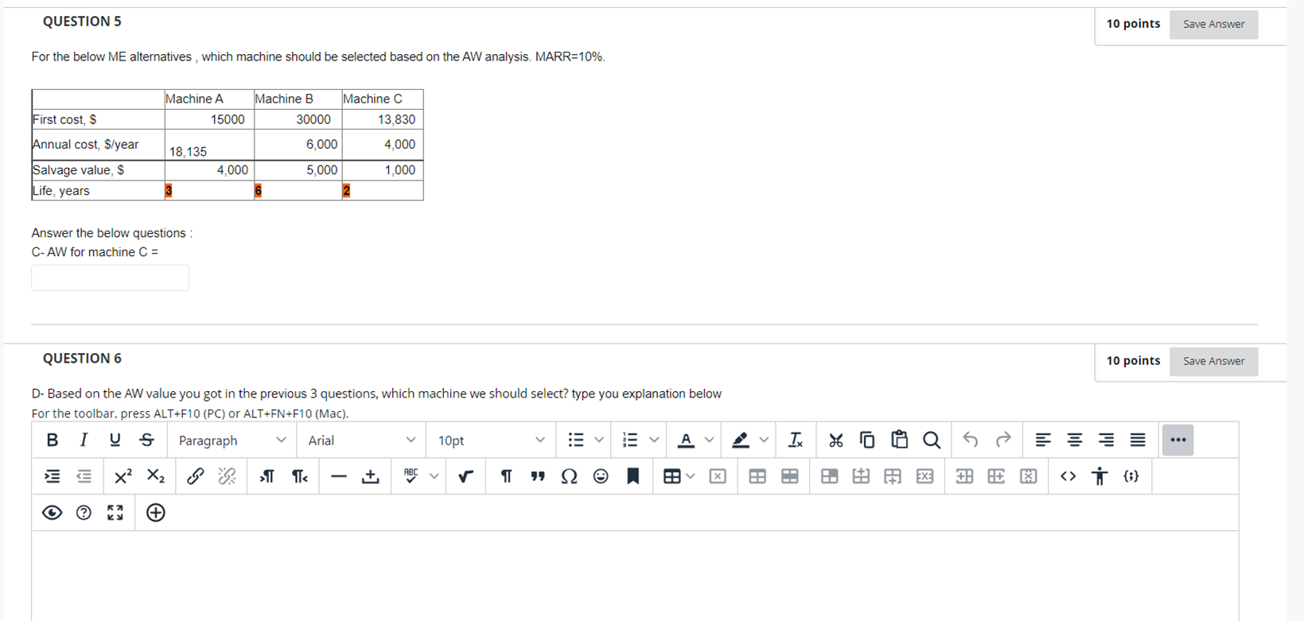Click the AW for machine C answer field
The height and width of the screenshot is (621, 1304).
tap(111, 278)
